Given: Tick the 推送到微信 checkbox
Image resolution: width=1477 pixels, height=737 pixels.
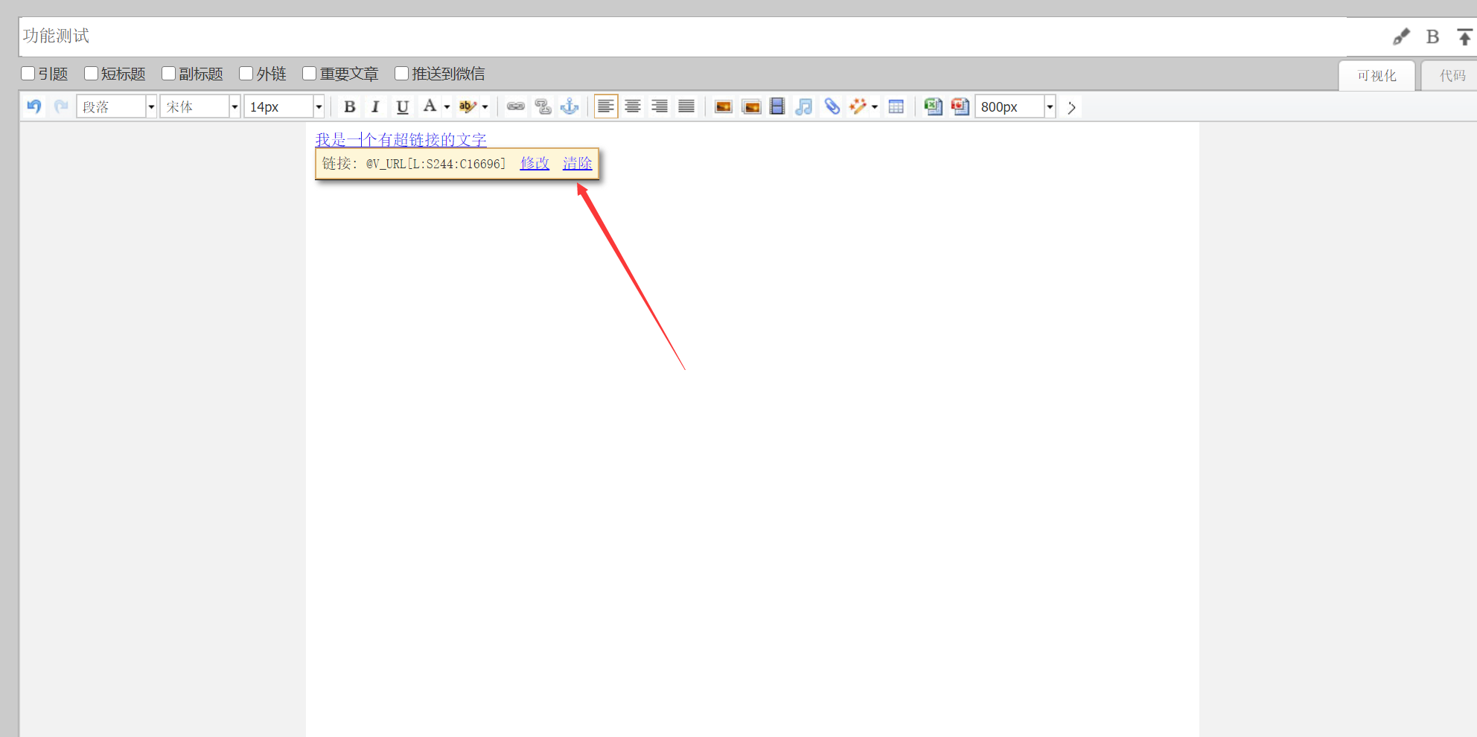Looking at the screenshot, I should pyautogui.click(x=402, y=73).
